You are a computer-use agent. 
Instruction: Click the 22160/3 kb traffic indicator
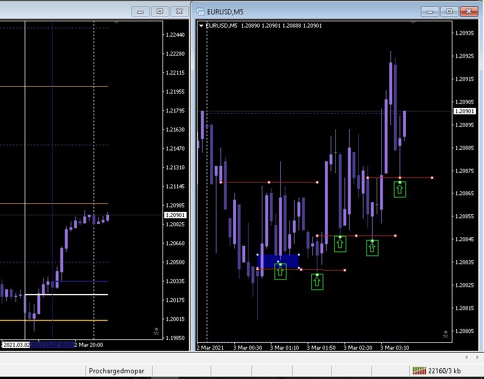coord(444,370)
